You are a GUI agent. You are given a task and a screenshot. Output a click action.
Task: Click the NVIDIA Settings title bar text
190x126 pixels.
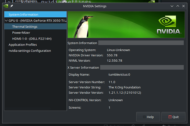click(x=95, y=6)
